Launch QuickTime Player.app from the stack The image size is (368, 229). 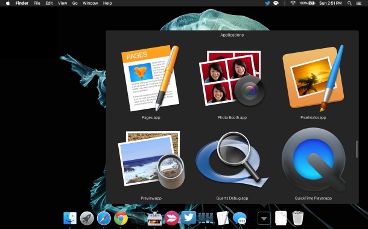pos(313,159)
